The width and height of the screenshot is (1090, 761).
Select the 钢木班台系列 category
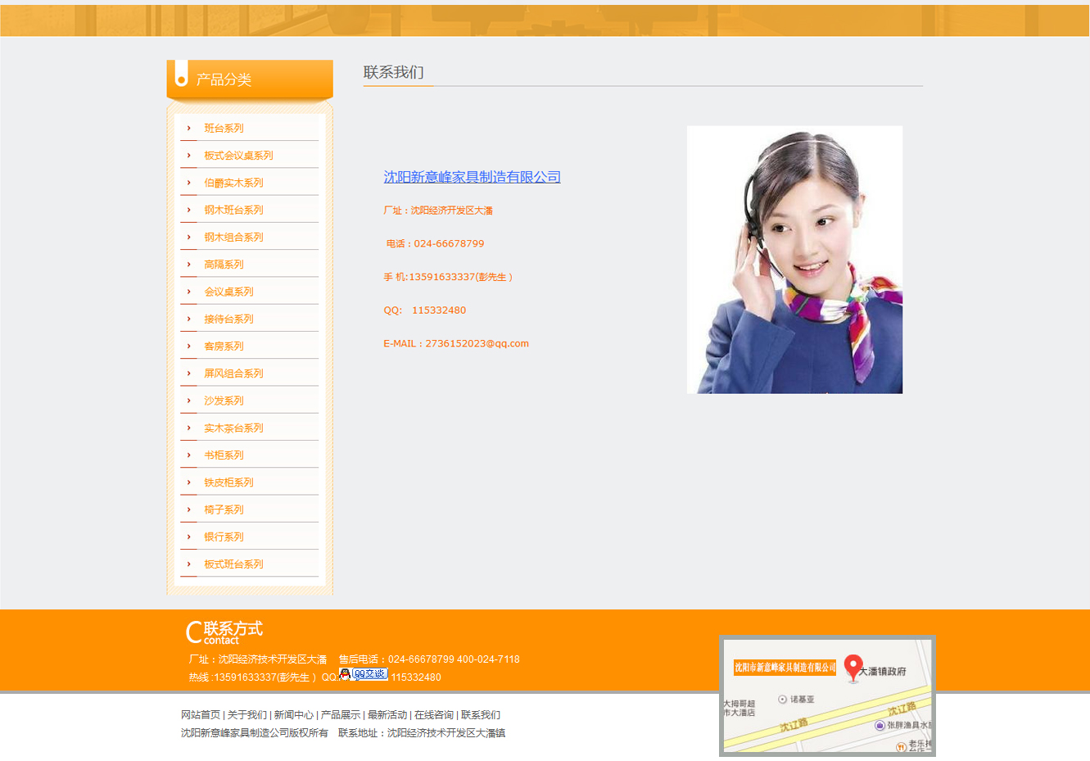(233, 210)
